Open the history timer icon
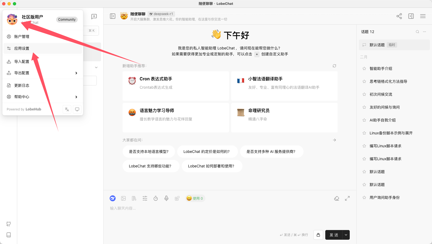This screenshot has width=432, height=244. point(156,198)
